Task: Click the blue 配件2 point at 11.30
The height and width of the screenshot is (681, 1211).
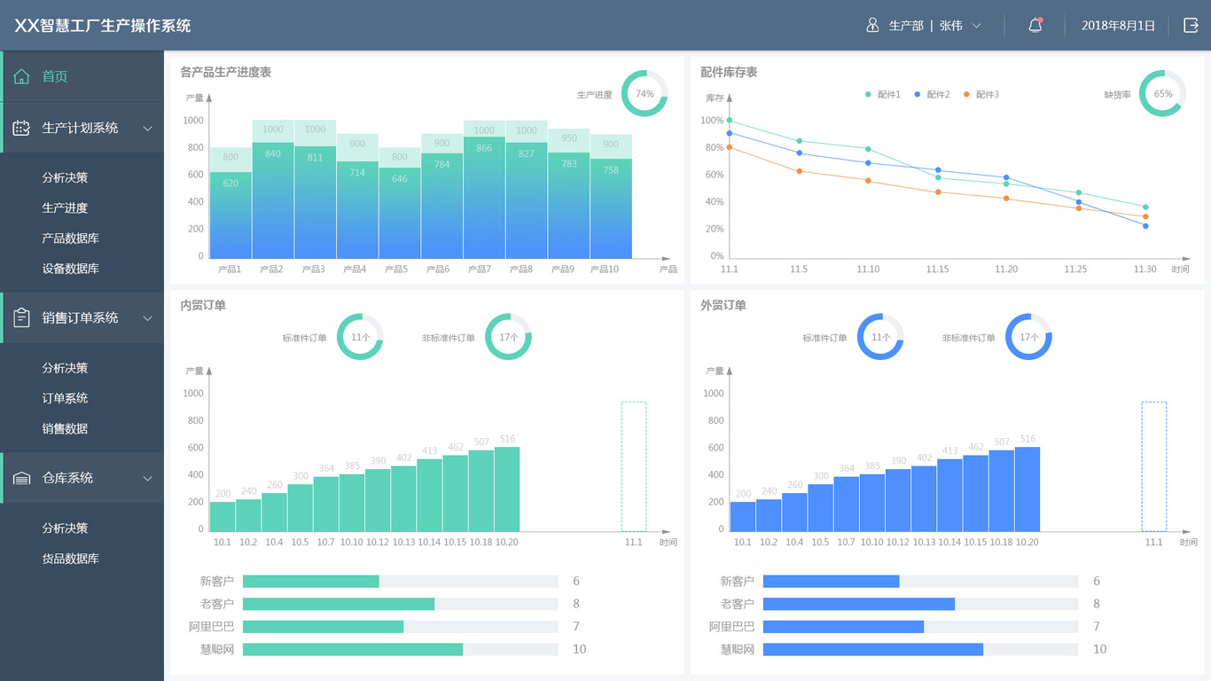Action: [1145, 226]
